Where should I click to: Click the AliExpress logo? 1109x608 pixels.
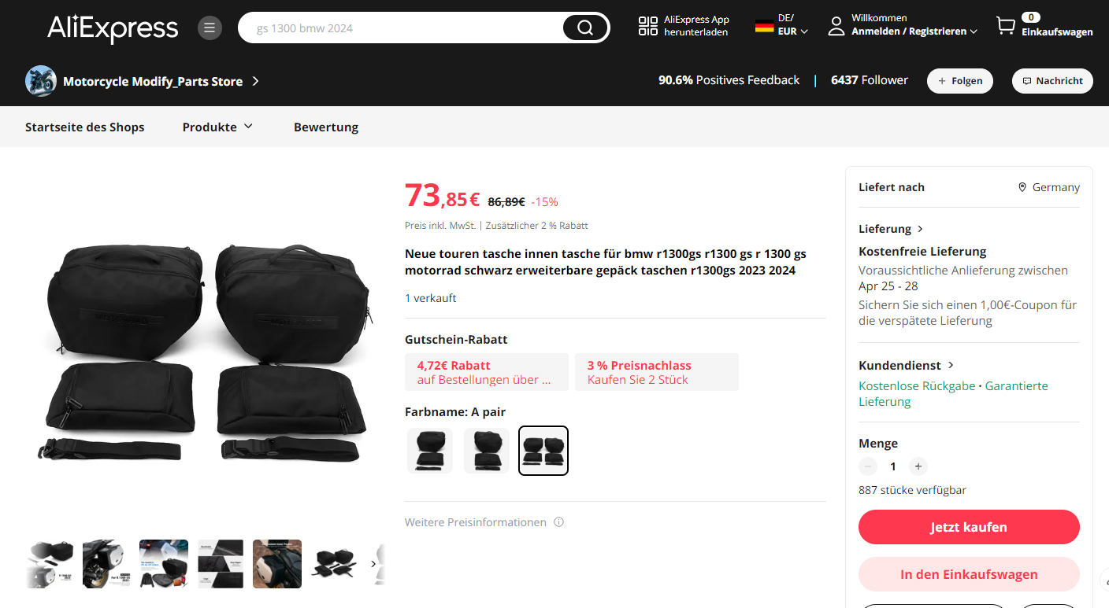pyautogui.click(x=113, y=28)
